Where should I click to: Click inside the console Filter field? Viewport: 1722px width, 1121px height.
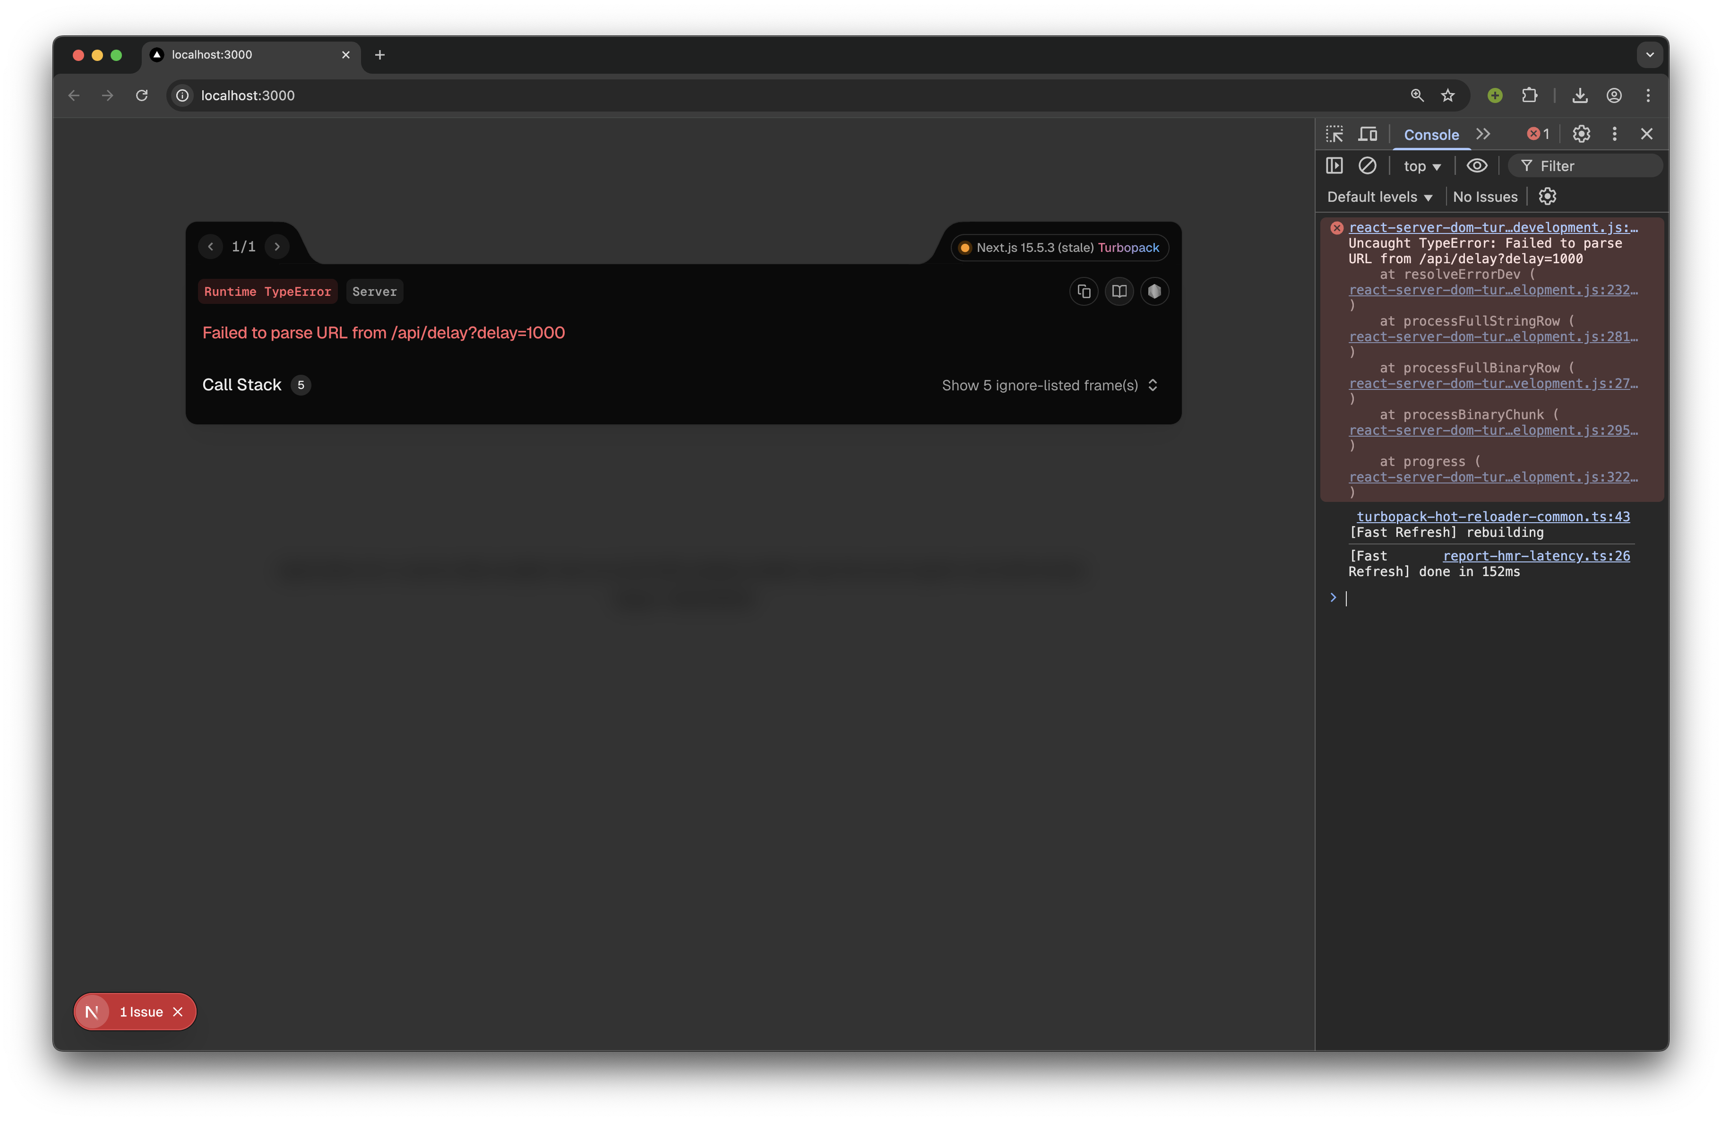1592,165
